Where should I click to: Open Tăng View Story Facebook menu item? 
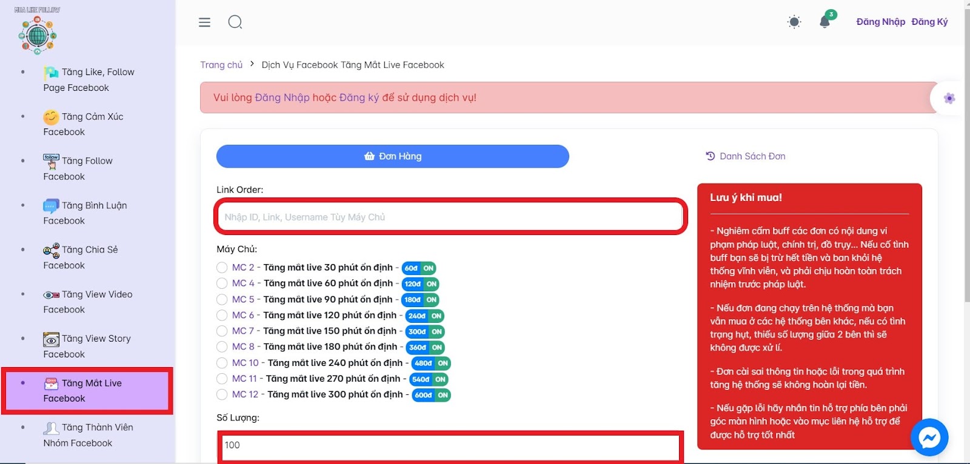point(87,346)
